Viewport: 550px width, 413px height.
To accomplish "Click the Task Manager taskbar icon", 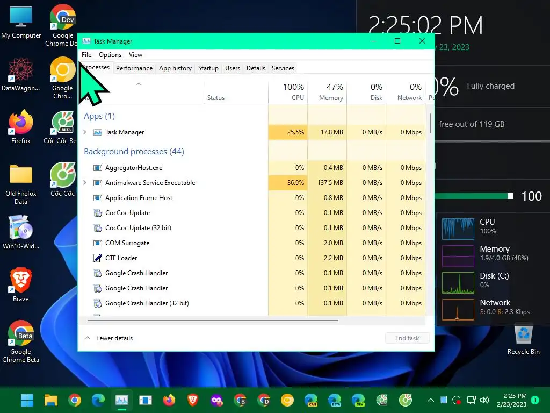I will [x=122, y=400].
